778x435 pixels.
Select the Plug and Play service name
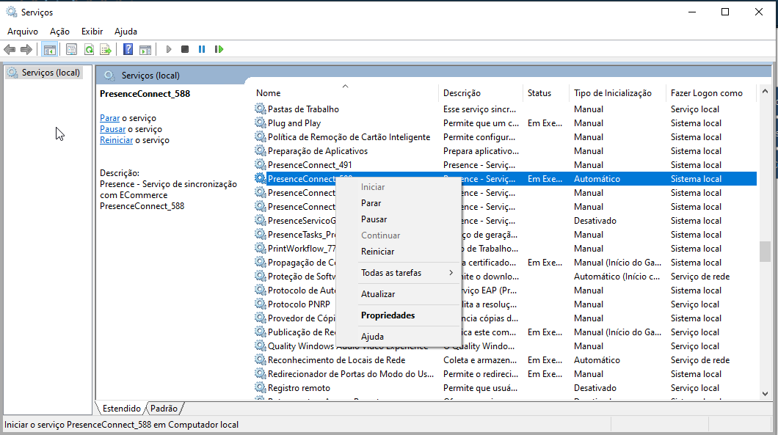294,123
